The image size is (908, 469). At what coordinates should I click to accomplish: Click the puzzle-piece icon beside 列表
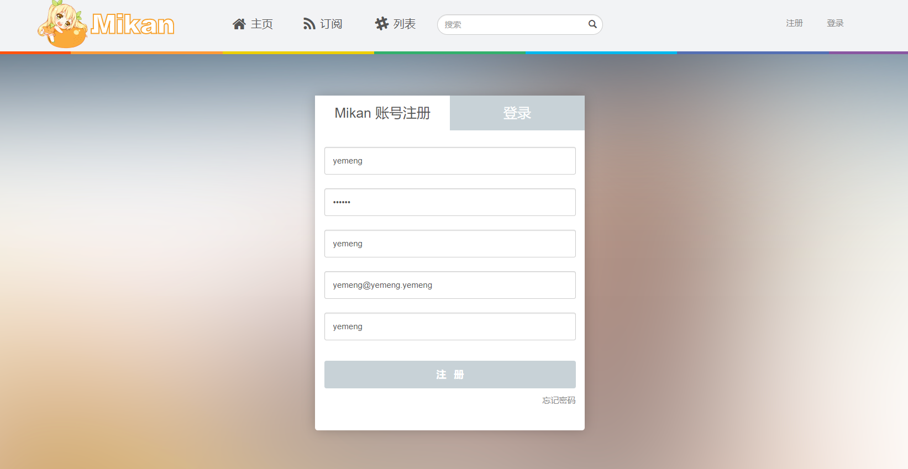click(382, 24)
